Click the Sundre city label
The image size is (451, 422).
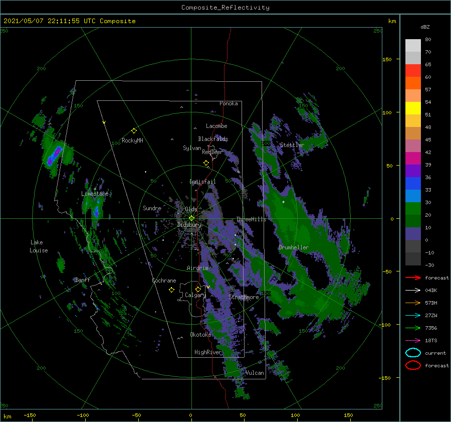(152, 208)
